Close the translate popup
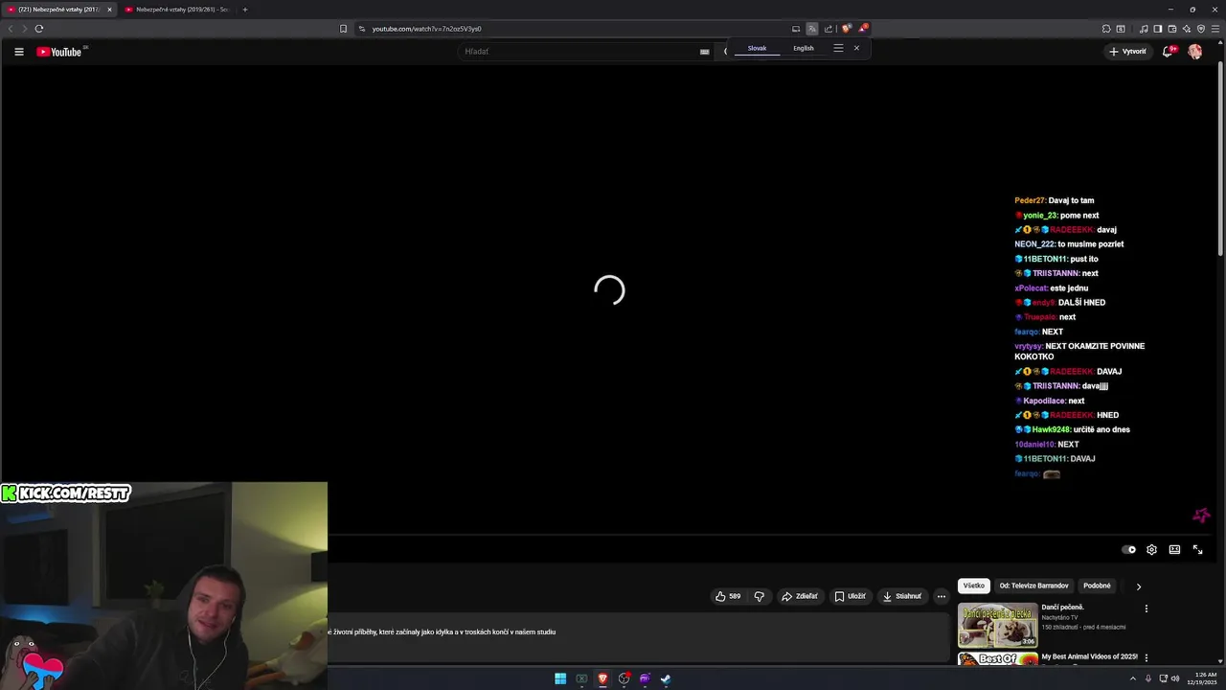 pyautogui.click(x=856, y=48)
